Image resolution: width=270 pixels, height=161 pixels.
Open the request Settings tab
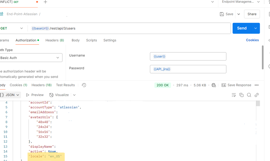(110, 40)
